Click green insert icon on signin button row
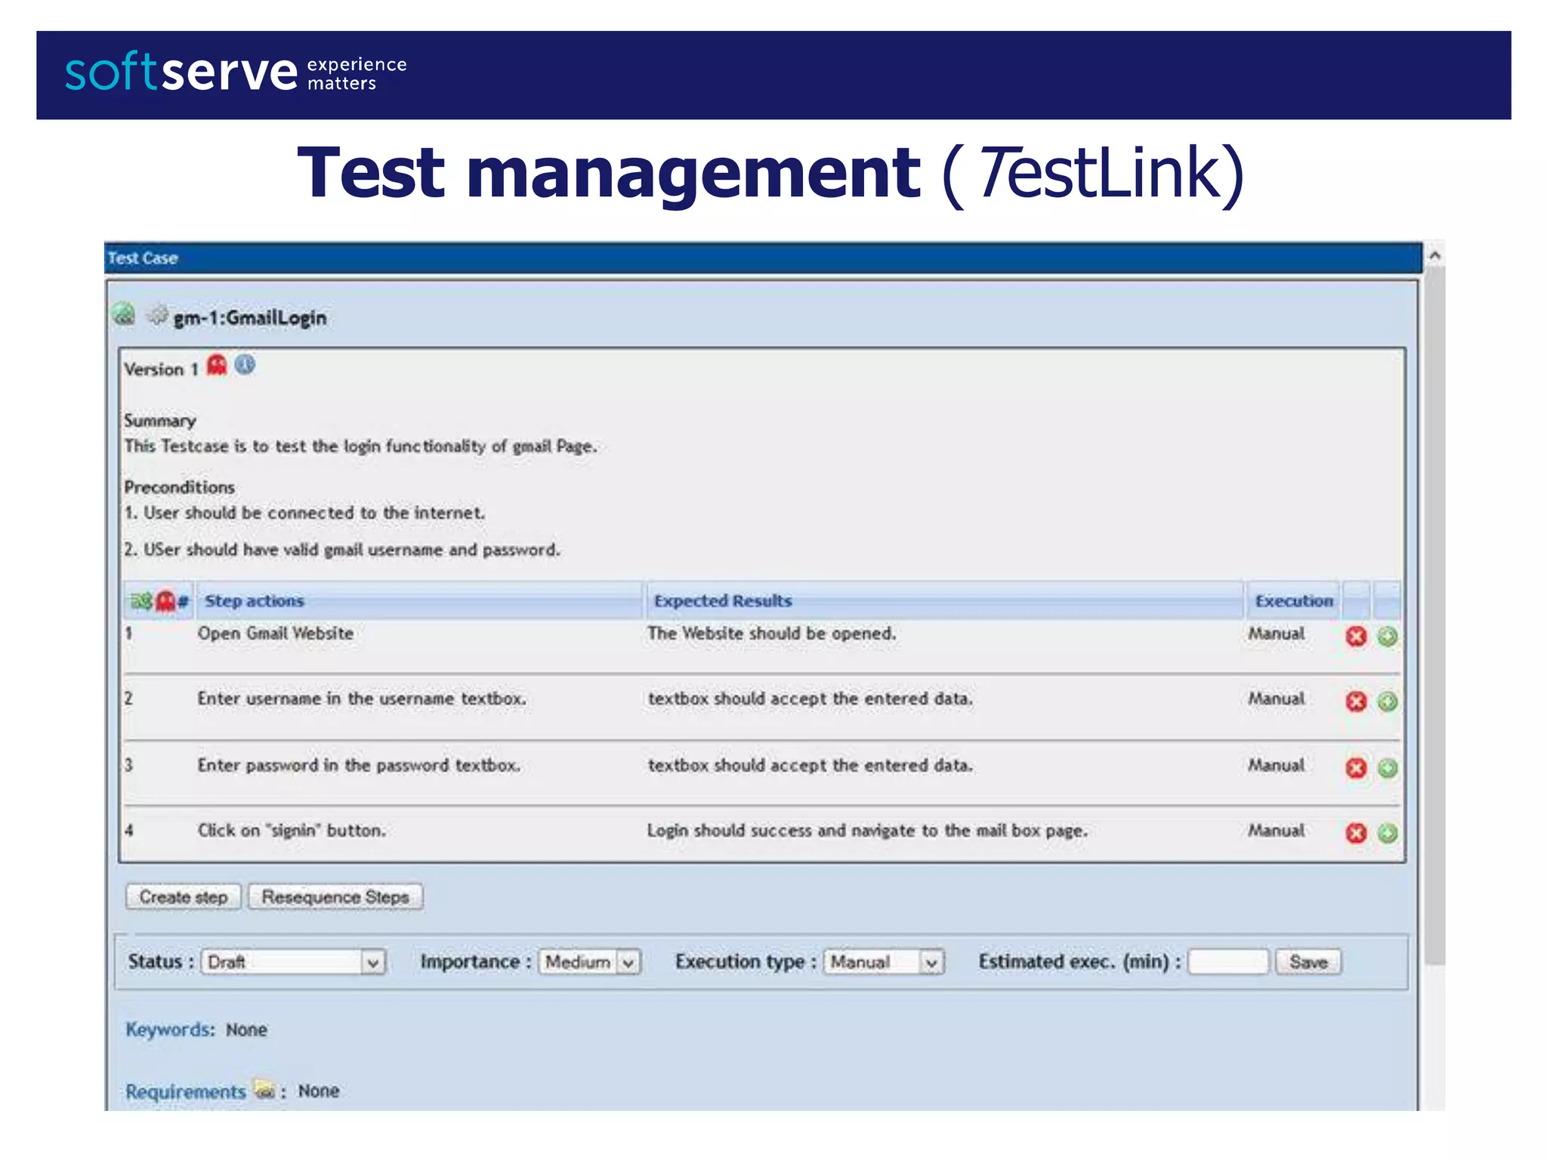Image resolution: width=1547 pixels, height=1160 pixels. (x=1388, y=833)
